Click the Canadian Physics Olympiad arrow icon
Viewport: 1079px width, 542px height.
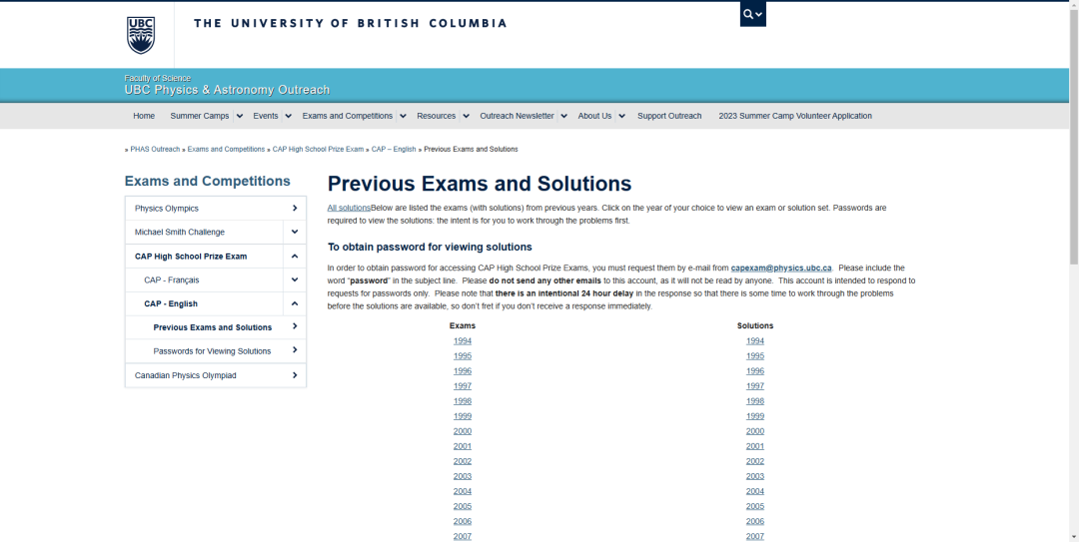click(x=295, y=375)
